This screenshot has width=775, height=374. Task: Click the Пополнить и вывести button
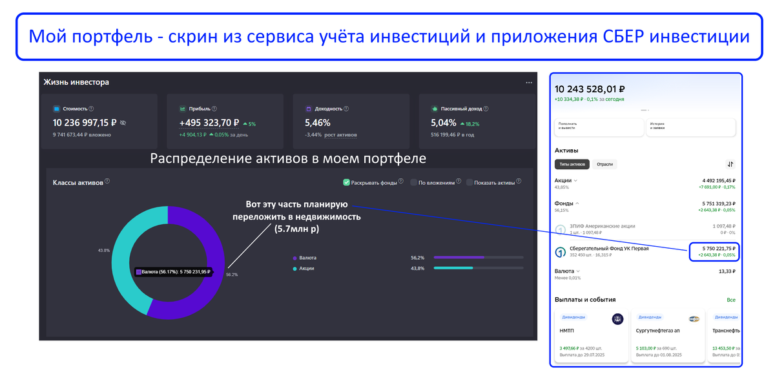coord(599,127)
